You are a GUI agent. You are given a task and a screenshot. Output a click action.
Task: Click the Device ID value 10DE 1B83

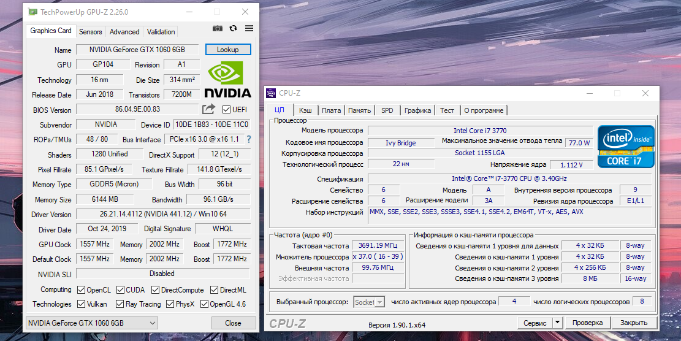click(x=212, y=125)
